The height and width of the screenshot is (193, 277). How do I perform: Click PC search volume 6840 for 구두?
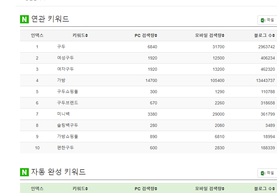click(152, 47)
